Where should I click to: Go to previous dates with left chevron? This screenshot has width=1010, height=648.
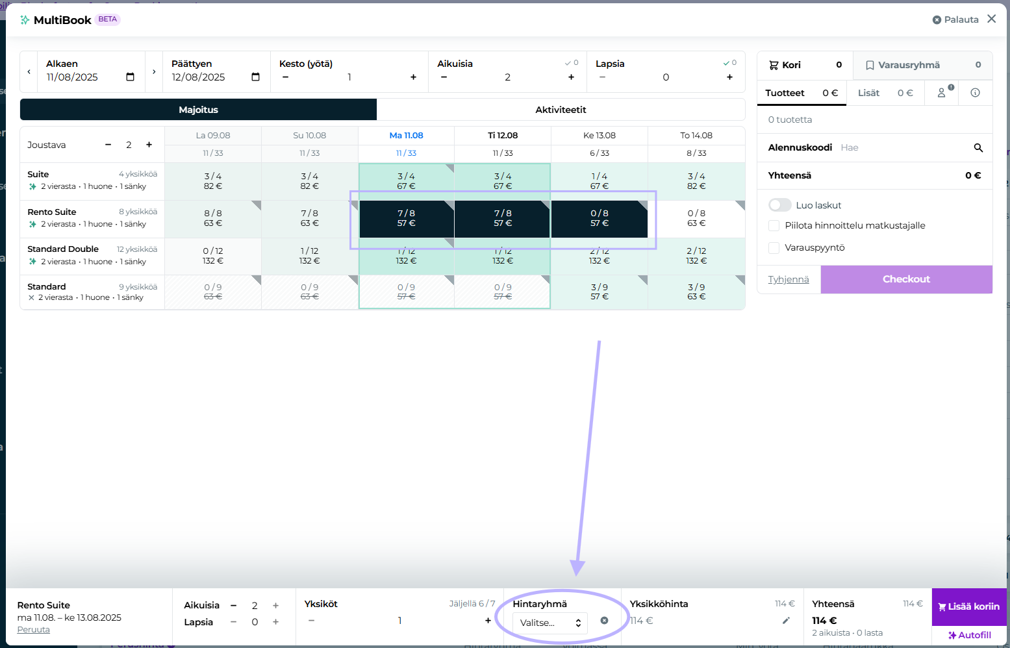[x=29, y=71]
